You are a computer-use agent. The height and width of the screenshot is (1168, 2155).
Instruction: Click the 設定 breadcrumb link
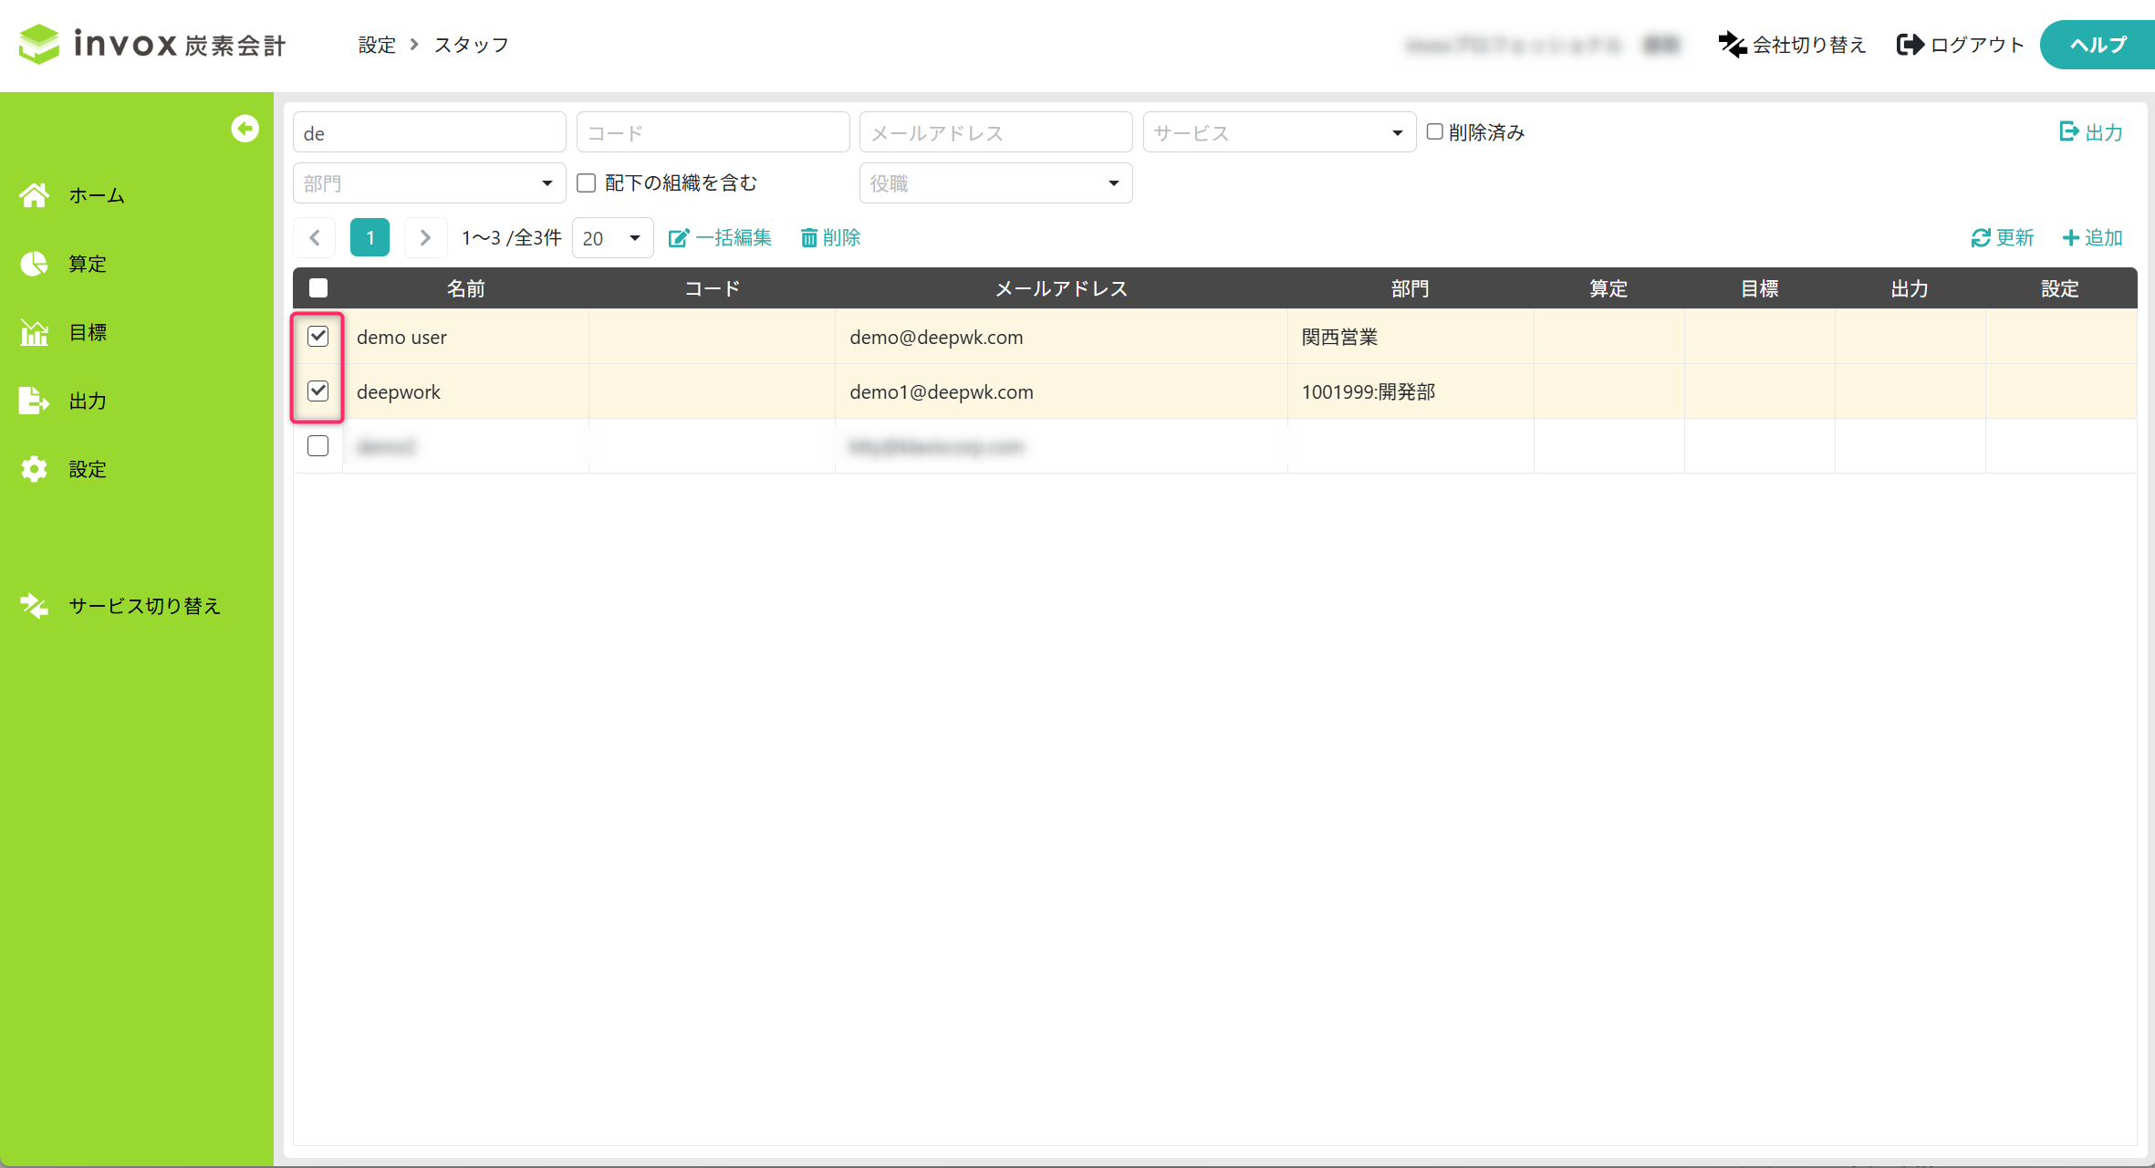coord(377,45)
